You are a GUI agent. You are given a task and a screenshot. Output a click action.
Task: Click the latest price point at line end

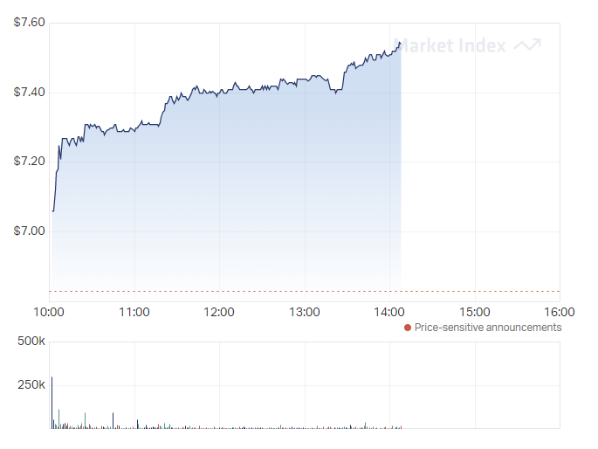[x=400, y=43]
